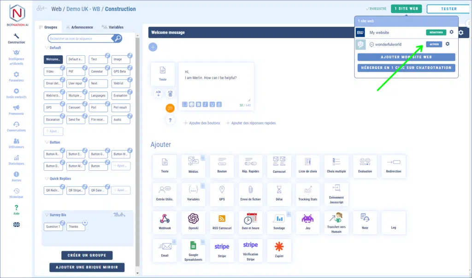
Task: Collapse the Survey Bis group
Action: click(47, 215)
